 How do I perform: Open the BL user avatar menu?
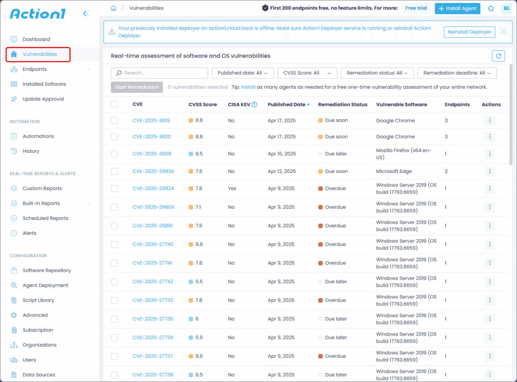(x=507, y=9)
